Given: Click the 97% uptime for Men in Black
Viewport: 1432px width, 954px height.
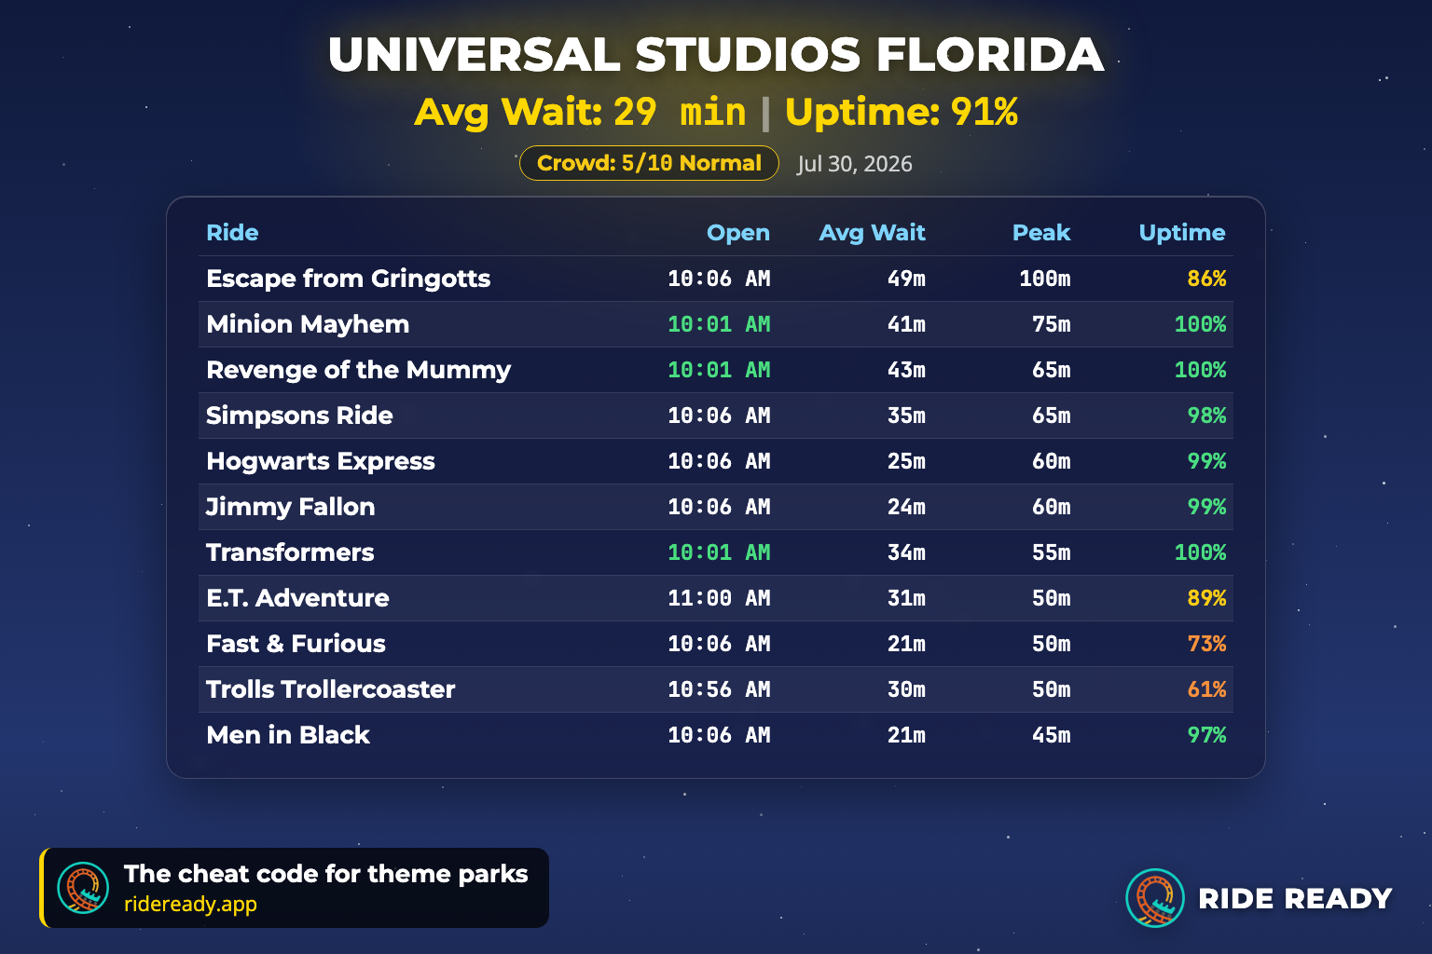Looking at the screenshot, I should click(1206, 735).
